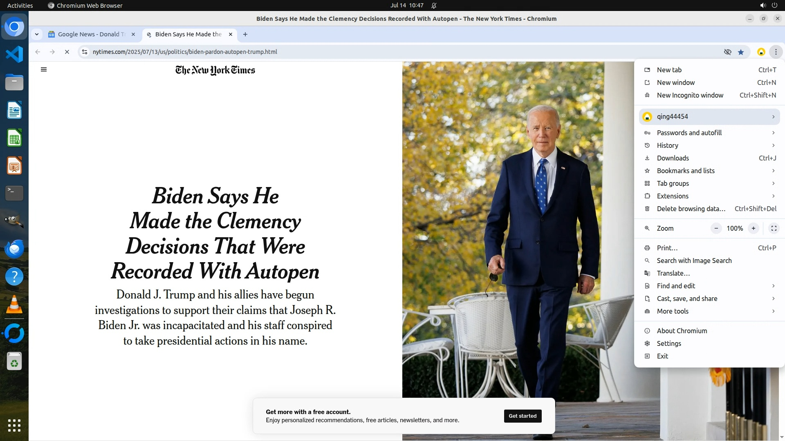
Task: Select New Incognito window menu item
Action: click(709, 95)
